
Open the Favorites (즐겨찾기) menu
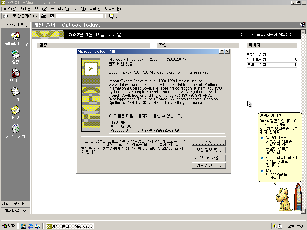click(x=60, y=9)
